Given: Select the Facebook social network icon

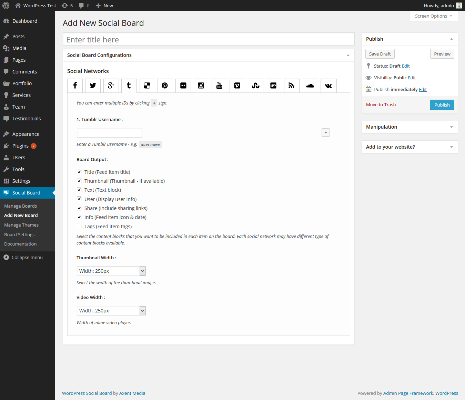Looking at the screenshot, I should [x=75, y=86].
